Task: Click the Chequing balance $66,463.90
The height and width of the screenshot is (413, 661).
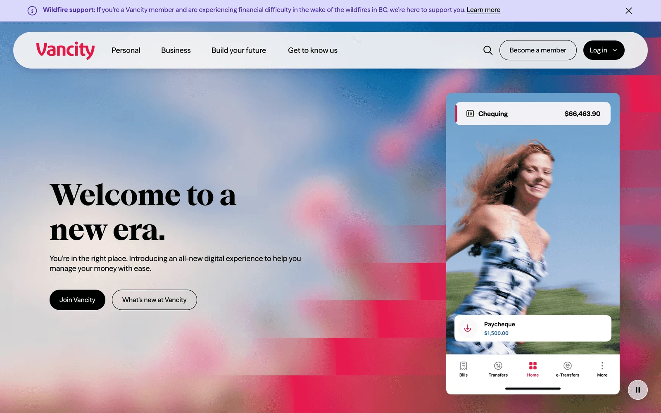Action: click(x=583, y=114)
